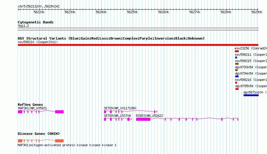This screenshot has height=154, width=267.
Task: Click the SETD9 NM_001171990 gene model glyph
Action: [130, 112]
